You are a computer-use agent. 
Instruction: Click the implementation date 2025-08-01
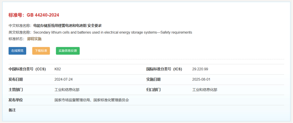(x=201, y=79)
